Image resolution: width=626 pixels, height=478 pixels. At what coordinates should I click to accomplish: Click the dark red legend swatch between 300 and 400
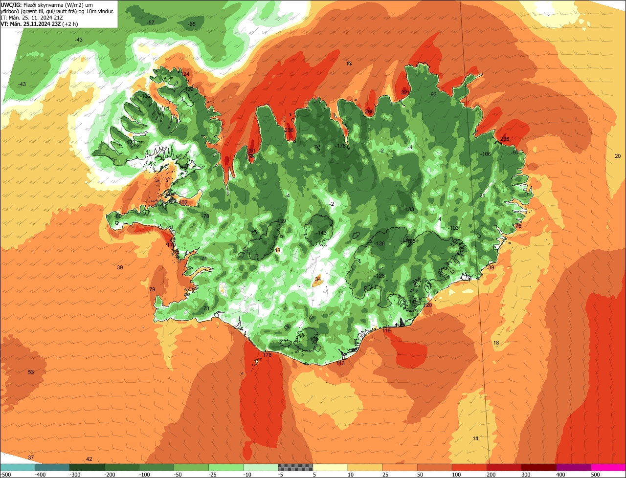pos(539,467)
